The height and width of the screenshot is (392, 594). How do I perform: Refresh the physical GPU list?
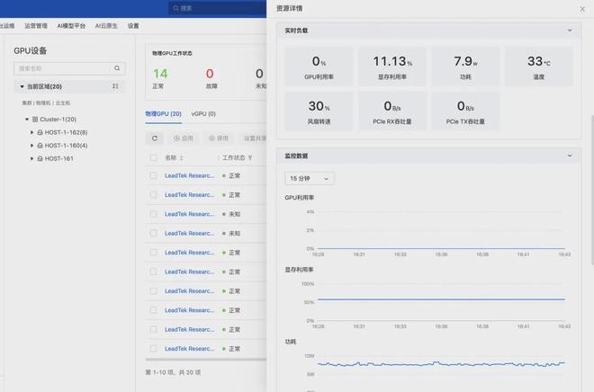click(155, 138)
